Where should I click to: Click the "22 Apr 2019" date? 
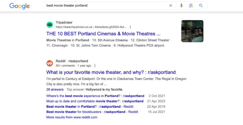(156, 107)
